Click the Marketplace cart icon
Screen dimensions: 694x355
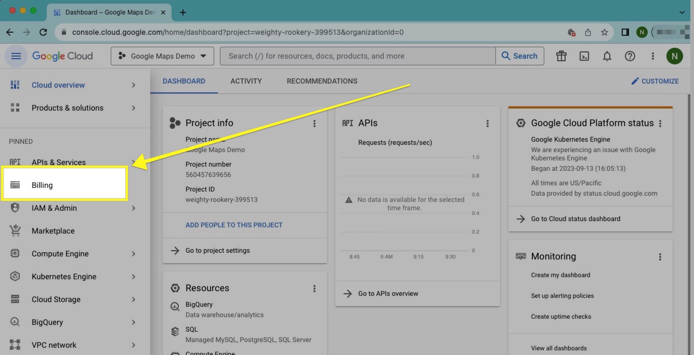[x=15, y=230]
